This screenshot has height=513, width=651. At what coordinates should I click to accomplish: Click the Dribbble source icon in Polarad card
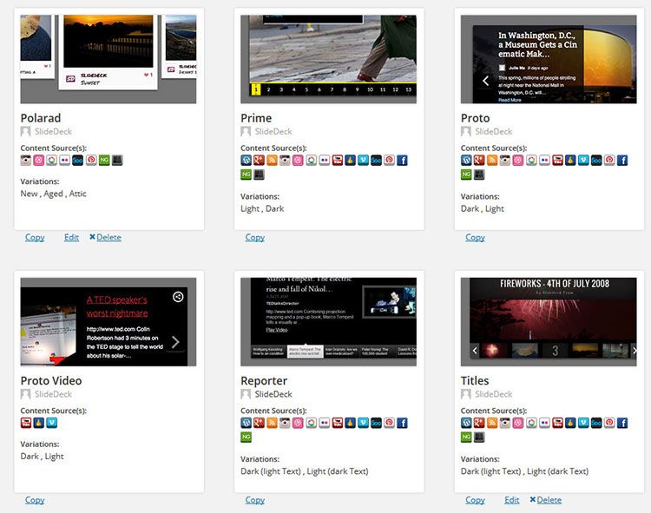click(x=38, y=161)
